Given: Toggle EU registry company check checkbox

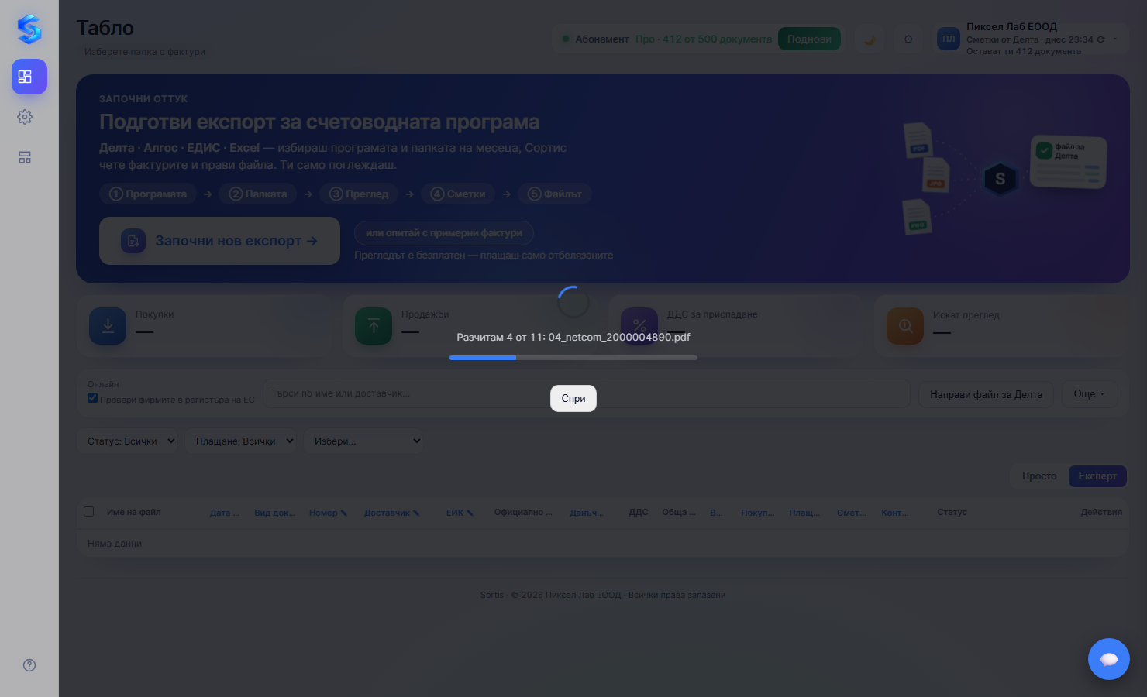Looking at the screenshot, I should pos(92,398).
